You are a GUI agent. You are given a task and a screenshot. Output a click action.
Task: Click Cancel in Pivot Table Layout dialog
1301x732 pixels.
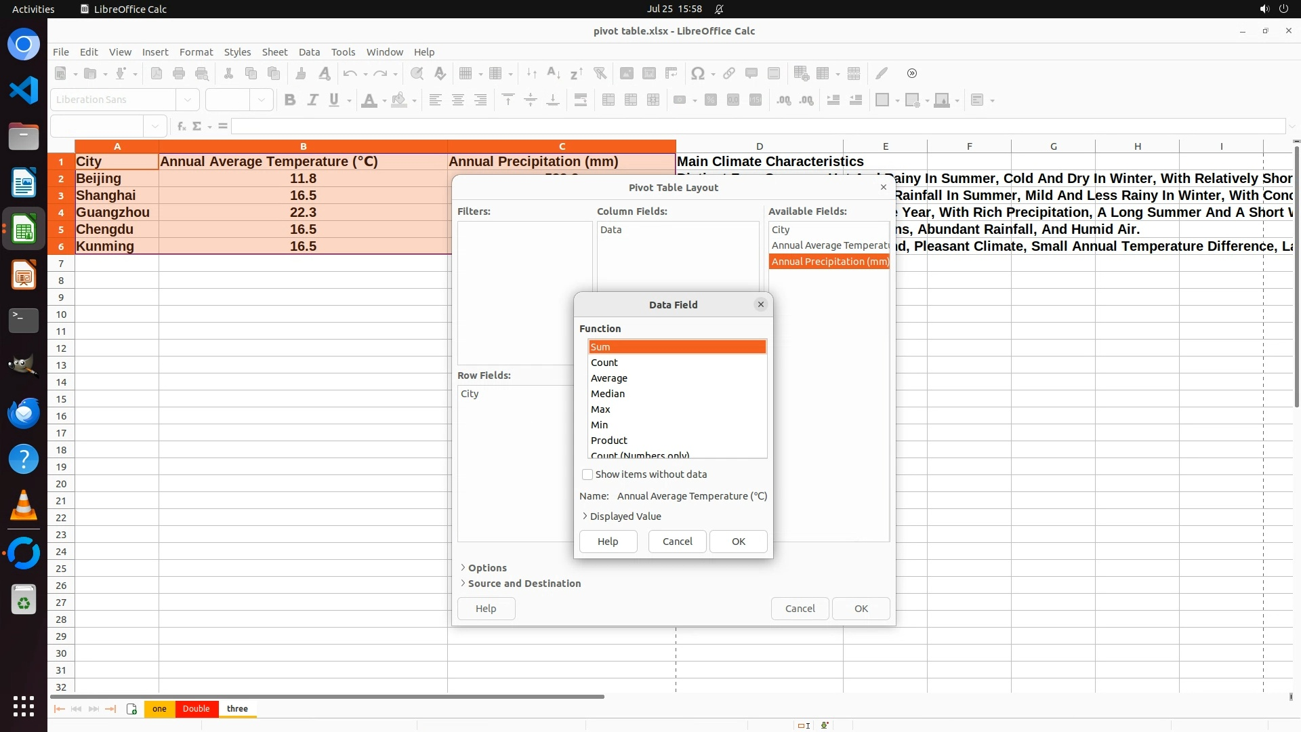click(800, 609)
